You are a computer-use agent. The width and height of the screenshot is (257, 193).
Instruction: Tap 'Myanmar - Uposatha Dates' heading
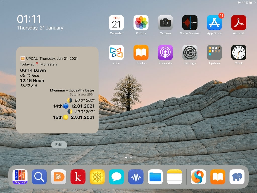[x=72, y=90]
